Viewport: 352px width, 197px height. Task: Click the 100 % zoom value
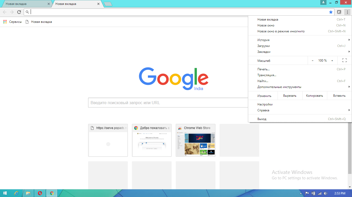(322, 61)
